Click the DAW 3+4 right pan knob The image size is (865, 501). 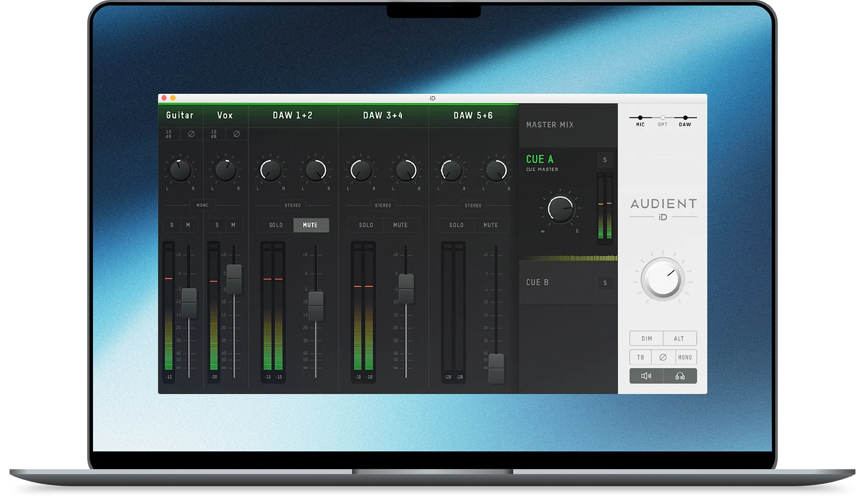pos(406,170)
